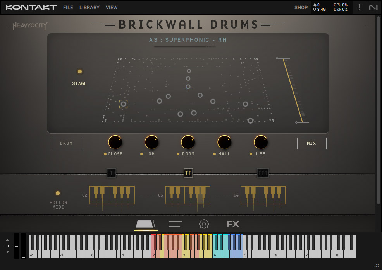Toggle the Stage light button
The image size is (382, 270).
click(80, 71)
